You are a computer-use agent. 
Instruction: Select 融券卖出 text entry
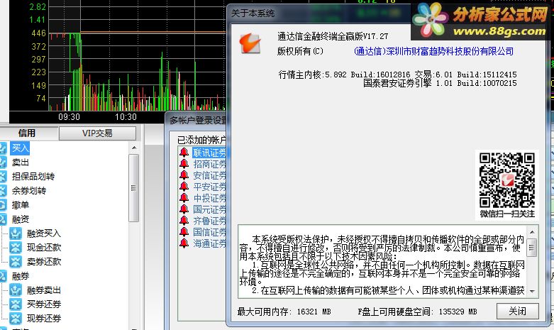click(x=44, y=290)
